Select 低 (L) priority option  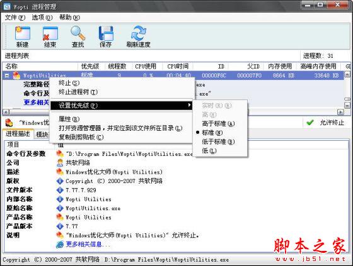[x=209, y=151]
